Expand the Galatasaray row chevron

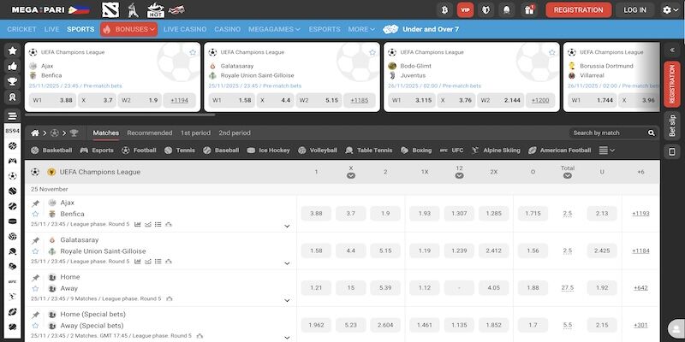[287, 263]
